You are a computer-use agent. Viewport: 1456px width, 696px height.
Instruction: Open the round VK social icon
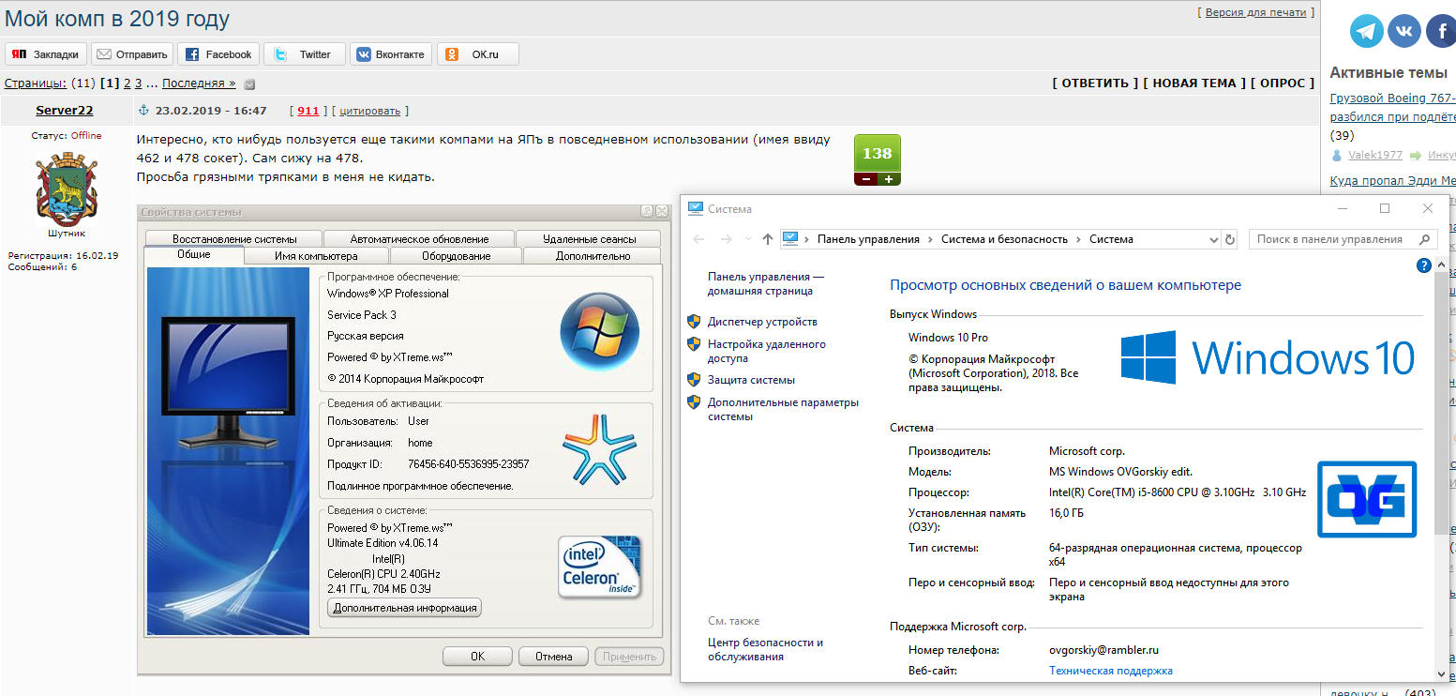pyautogui.click(x=1404, y=31)
